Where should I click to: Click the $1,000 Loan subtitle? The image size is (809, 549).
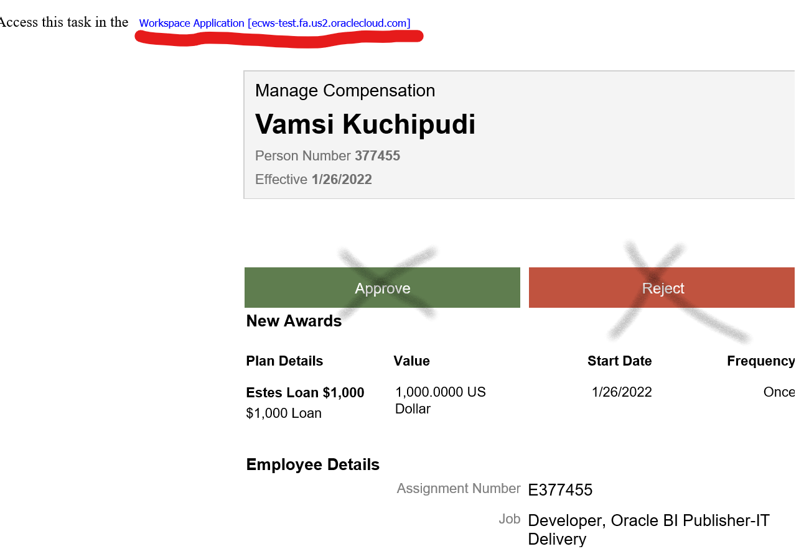284,413
